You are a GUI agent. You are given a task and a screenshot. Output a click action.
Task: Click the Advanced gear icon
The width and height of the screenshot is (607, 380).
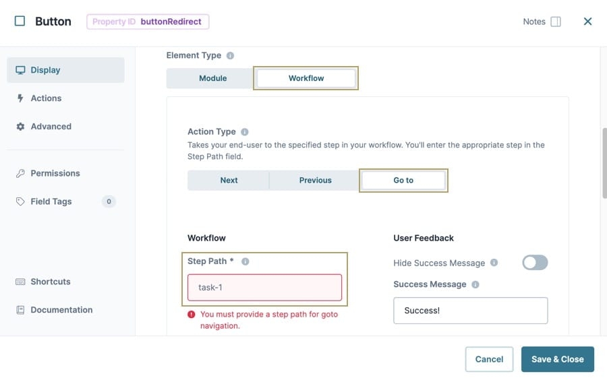coord(20,127)
